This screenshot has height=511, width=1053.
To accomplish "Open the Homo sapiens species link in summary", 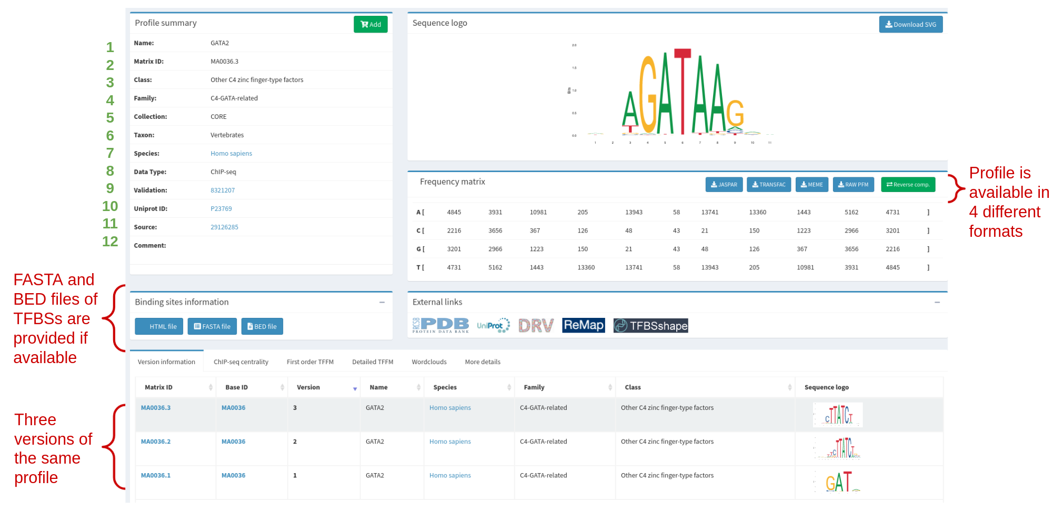I will [231, 154].
